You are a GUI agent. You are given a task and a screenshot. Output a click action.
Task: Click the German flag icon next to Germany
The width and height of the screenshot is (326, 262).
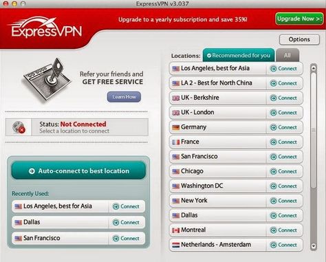(176, 127)
